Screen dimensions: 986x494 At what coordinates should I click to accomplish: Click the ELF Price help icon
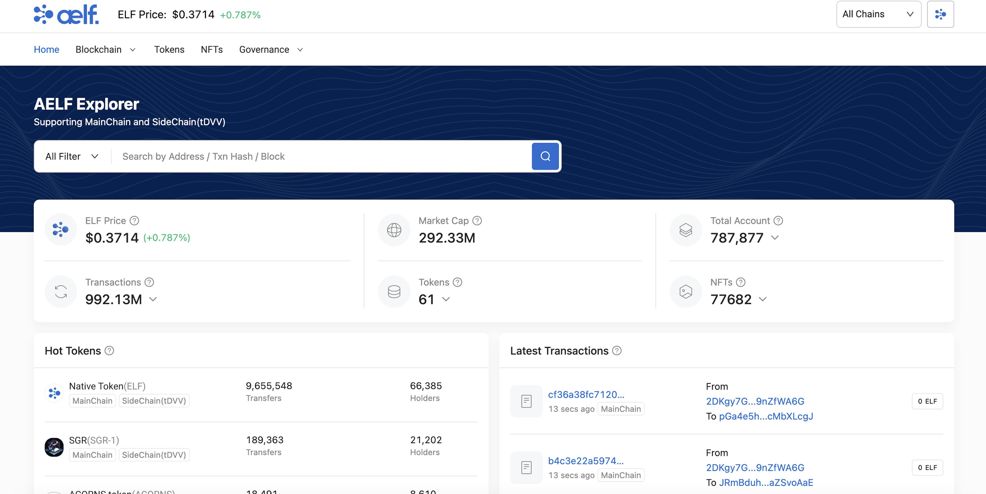coord(134,221)
